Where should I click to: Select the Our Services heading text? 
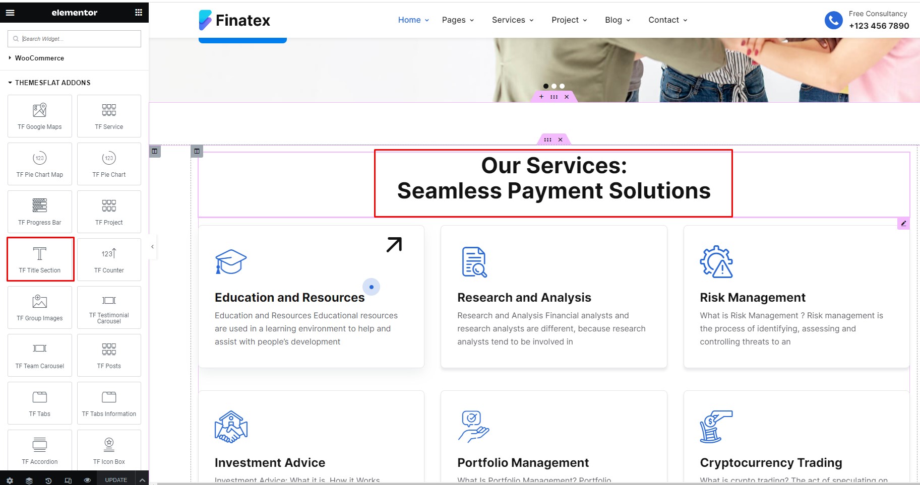point(554,178)
